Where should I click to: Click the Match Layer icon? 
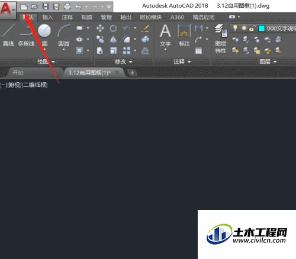tap(278, 51)
